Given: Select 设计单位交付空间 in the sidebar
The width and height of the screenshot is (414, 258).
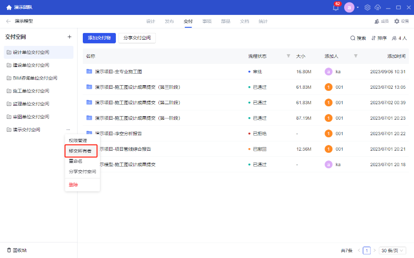Looking at the screenshot, I should [x=38, y=52].
